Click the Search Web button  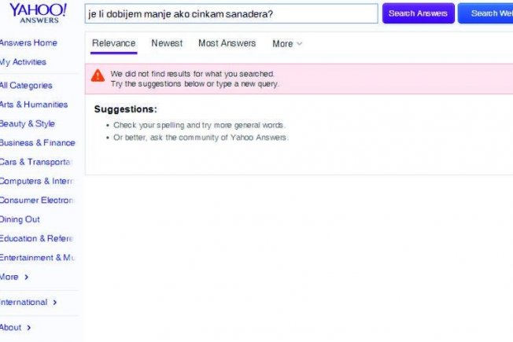tap(485, 13)
